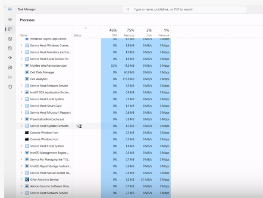Image resolution: width=263 pixels, height=198 pixels.
Task: Click the Service Host: Update Orchestrator icon
Action: 27,126
